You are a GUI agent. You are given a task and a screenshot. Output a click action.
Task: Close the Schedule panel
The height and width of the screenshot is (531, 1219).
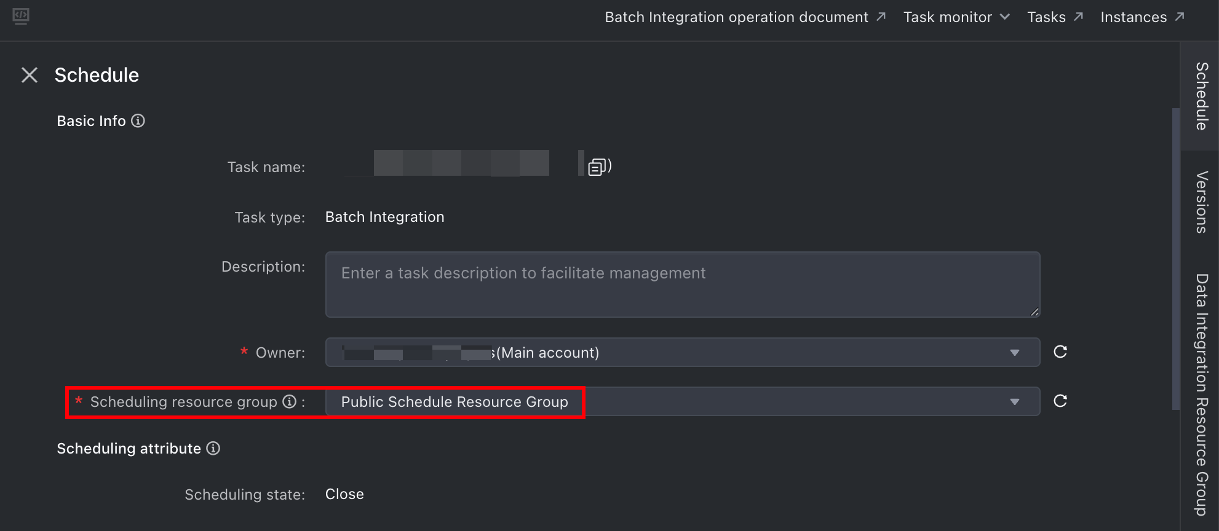(x=30, y=75)
